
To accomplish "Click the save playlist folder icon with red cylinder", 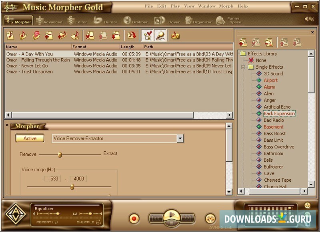I will click(36, 36).
